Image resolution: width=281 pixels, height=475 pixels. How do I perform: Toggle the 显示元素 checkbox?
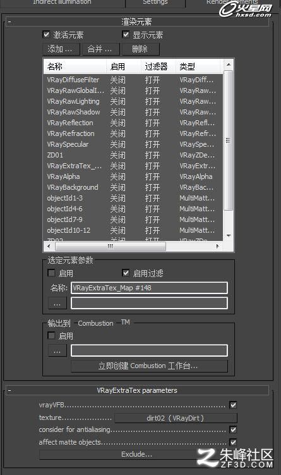126,35
